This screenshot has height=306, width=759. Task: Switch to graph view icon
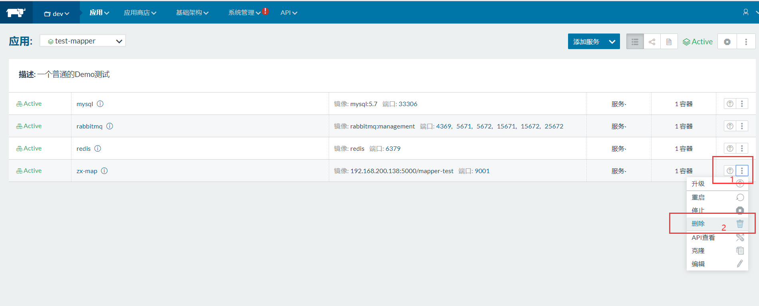[x=652, y=42]
